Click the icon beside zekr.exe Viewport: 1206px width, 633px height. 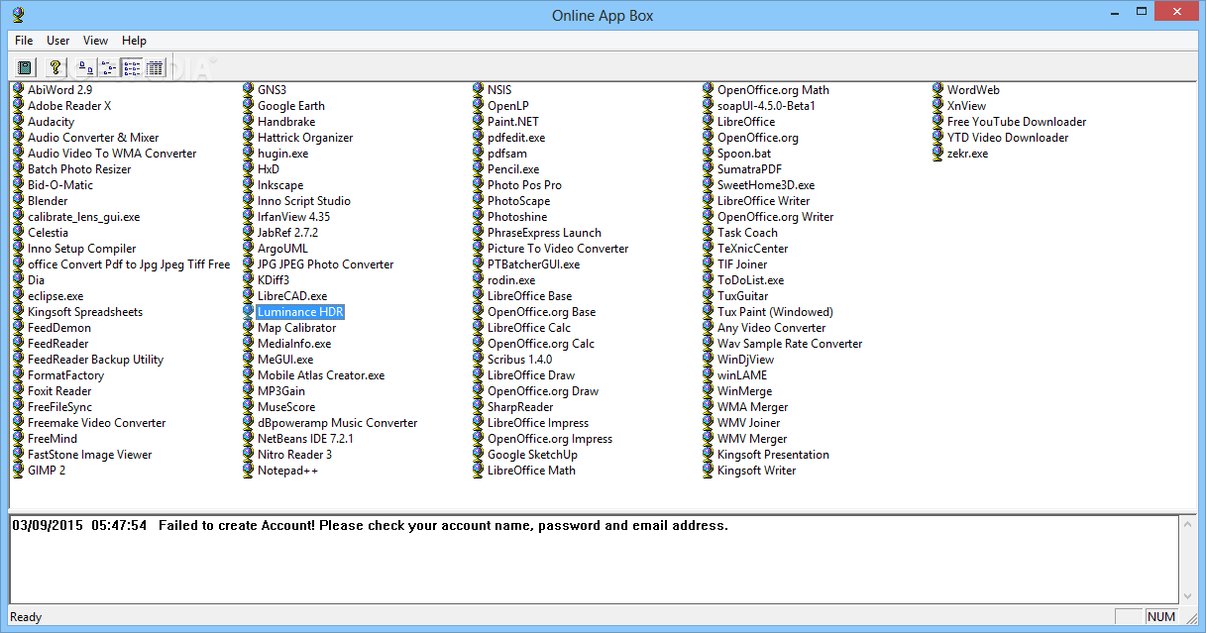(937, 154)
